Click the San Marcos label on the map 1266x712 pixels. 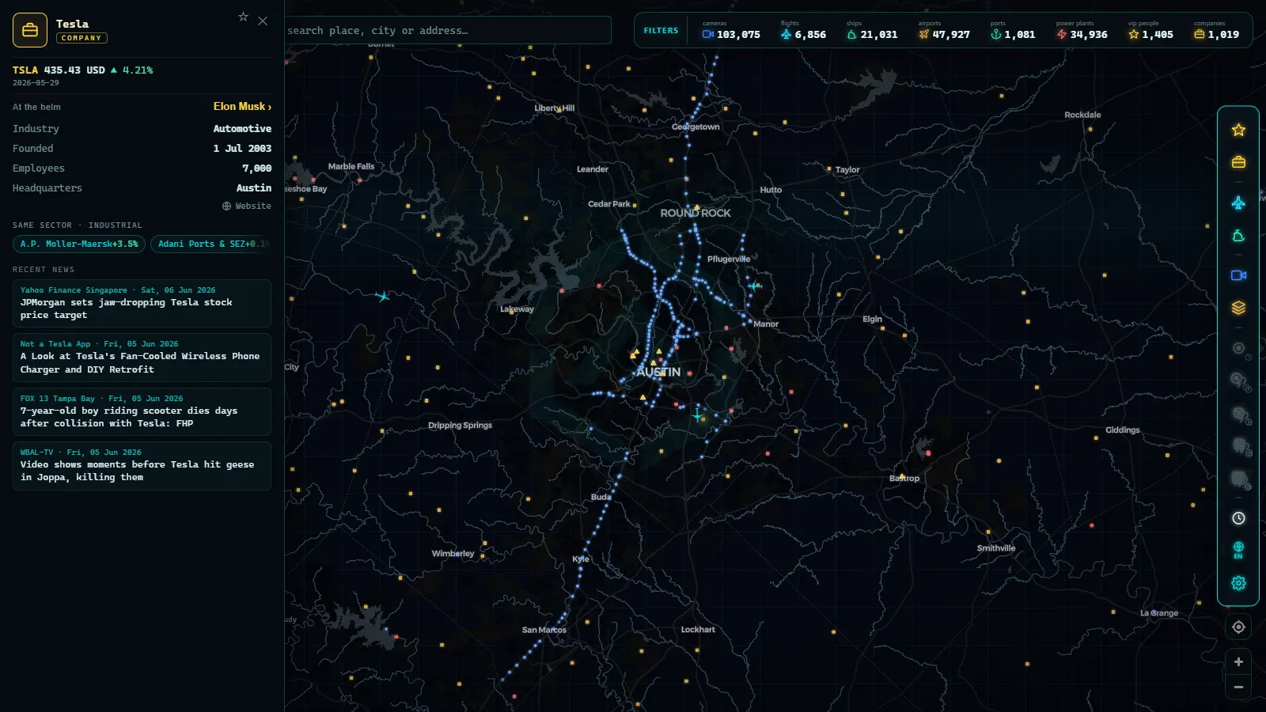point(544,630)
